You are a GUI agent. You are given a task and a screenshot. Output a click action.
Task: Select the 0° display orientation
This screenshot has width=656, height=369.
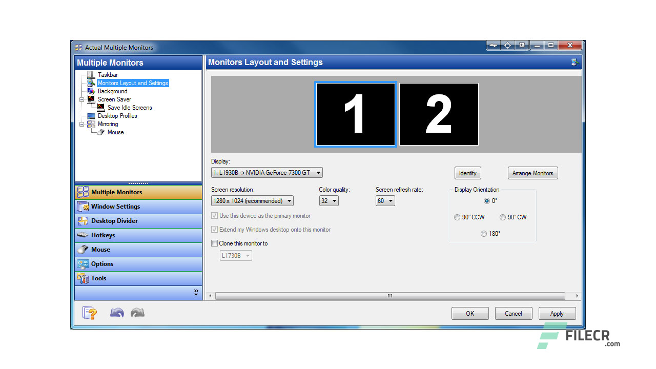pyautogui.click(x=487, y=201)
